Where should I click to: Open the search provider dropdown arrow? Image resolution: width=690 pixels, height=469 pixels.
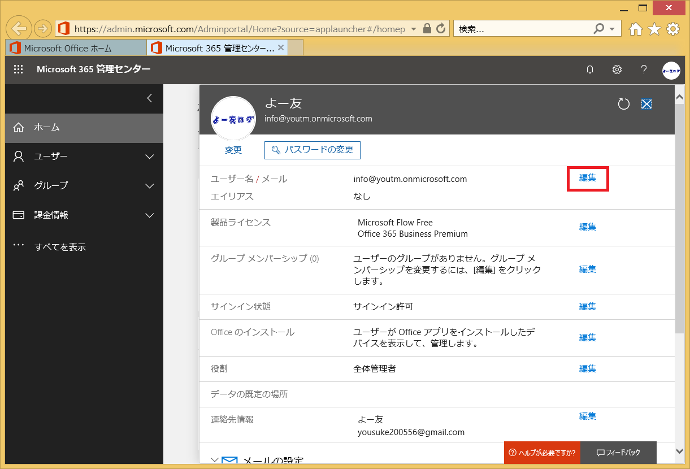613,29
